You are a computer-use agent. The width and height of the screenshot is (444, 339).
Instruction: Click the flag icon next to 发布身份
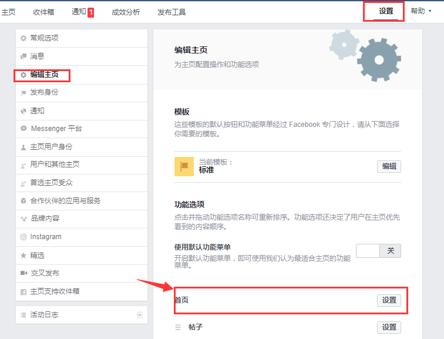(x=23, y=93)
